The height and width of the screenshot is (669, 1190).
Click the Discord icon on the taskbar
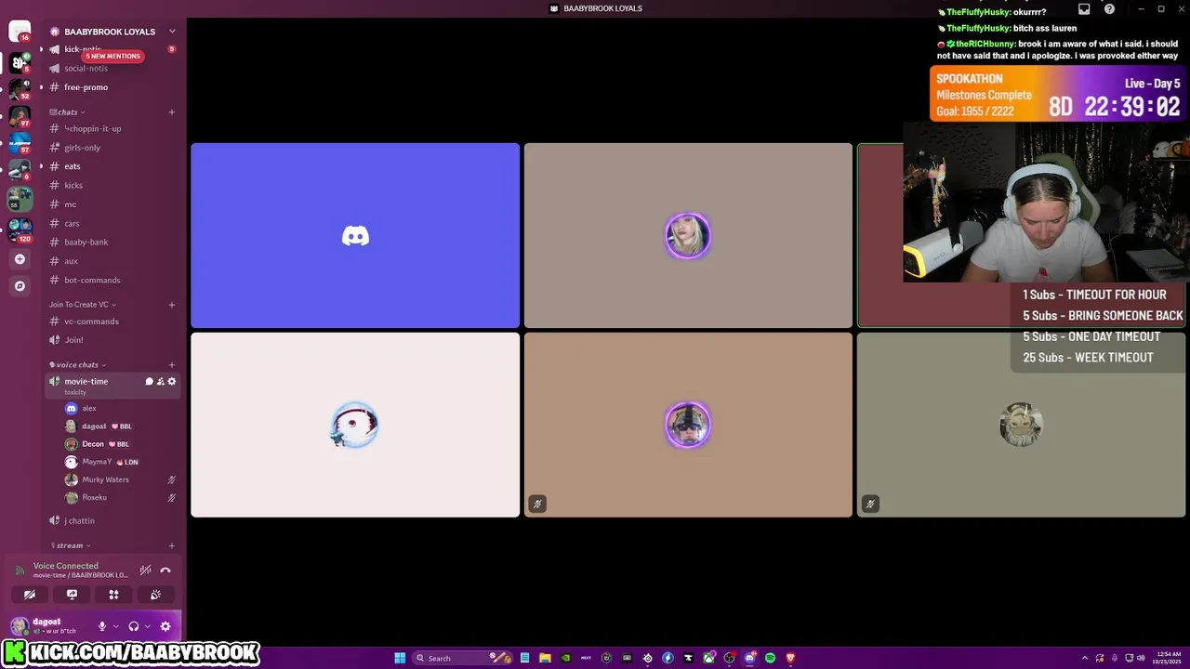(749, 658)
